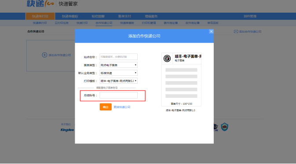This screenshot has width=296, height=164.
Task: Click the 快递管家 header text
Action: tap(68, 4)
